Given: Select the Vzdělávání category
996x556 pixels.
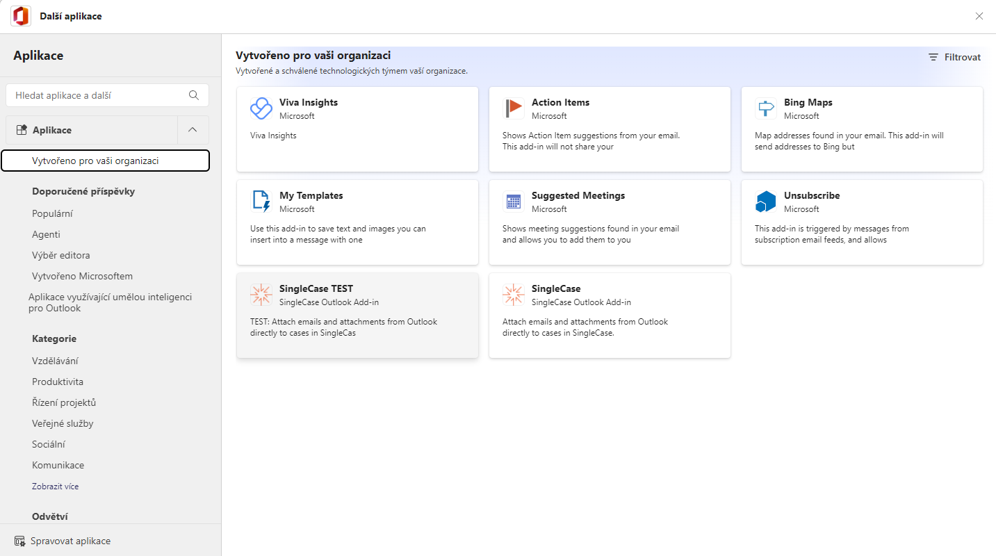Looking at the screenshot, I should (x=55, y=361).
